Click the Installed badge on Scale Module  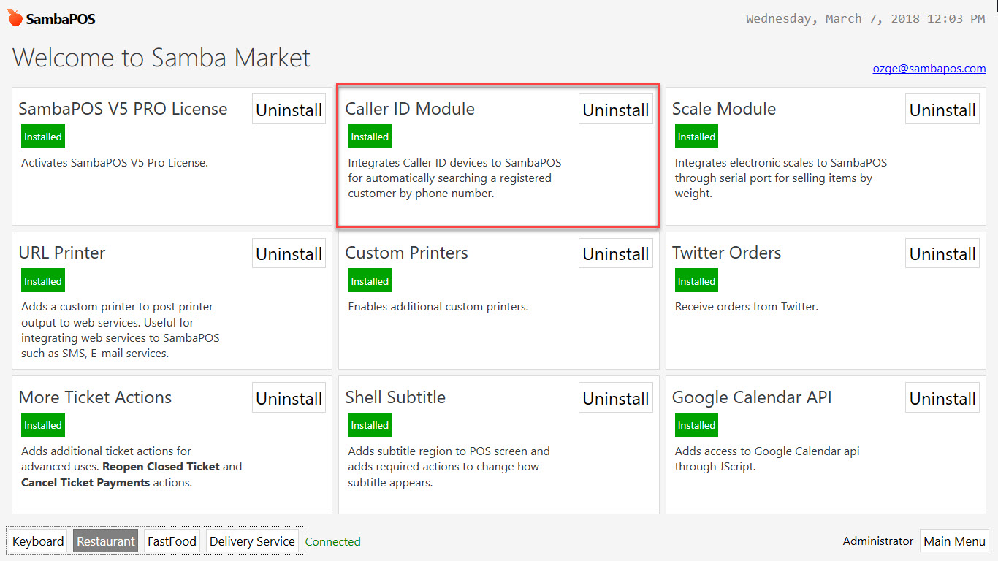(x=696, y=136)
